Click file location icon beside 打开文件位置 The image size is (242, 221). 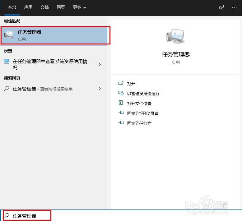121,103
